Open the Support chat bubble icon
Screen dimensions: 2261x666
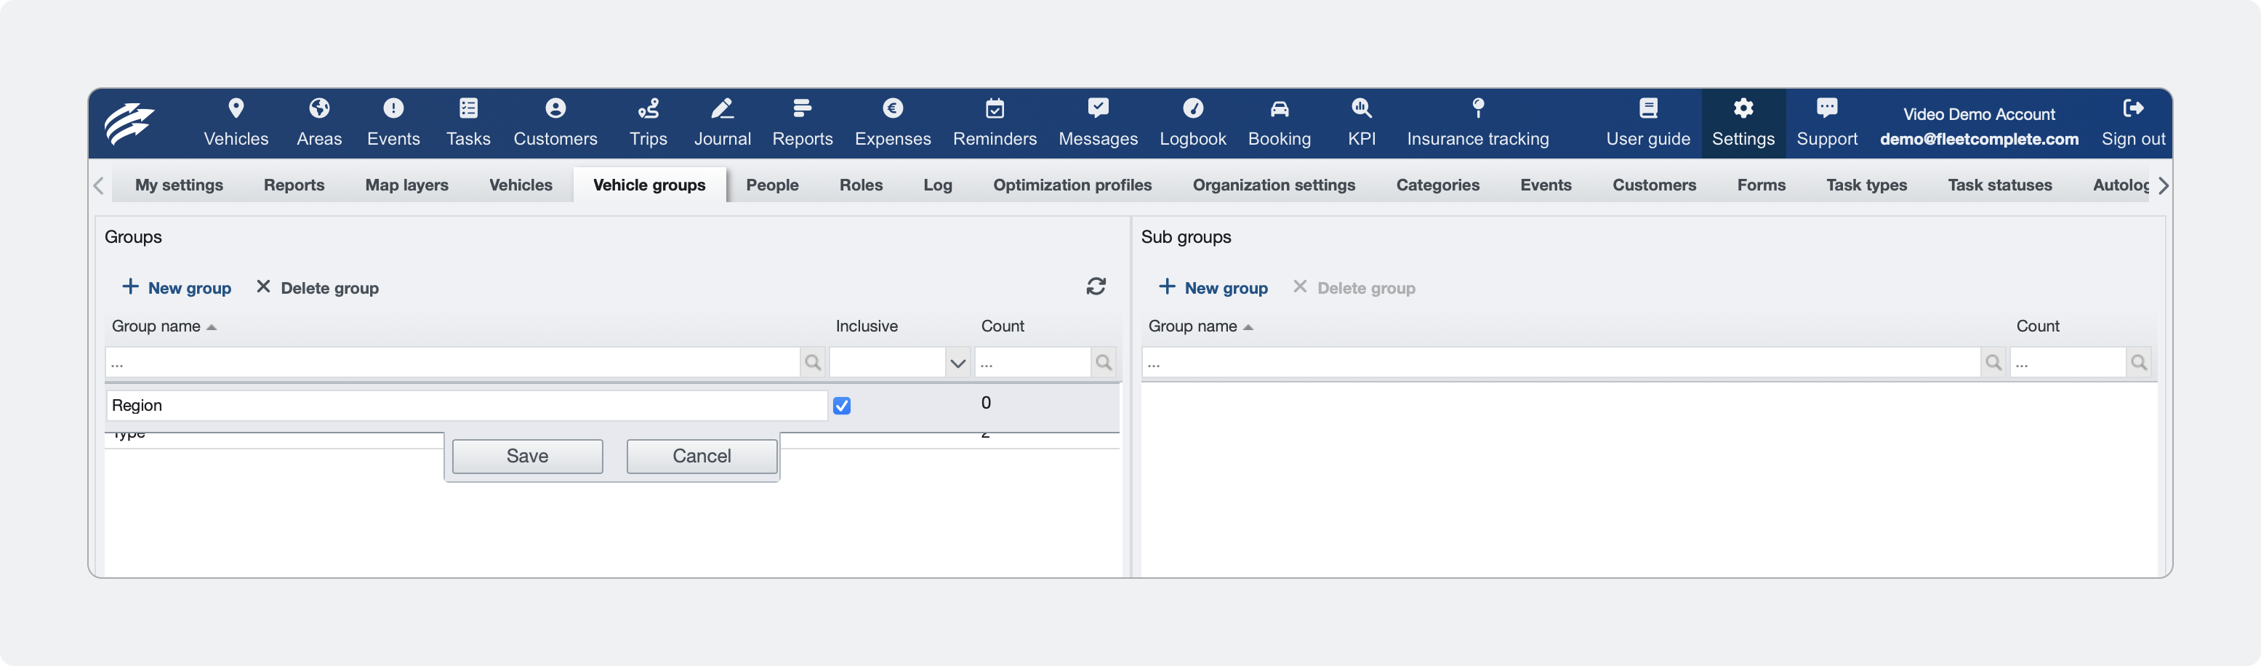point(1826,108)
